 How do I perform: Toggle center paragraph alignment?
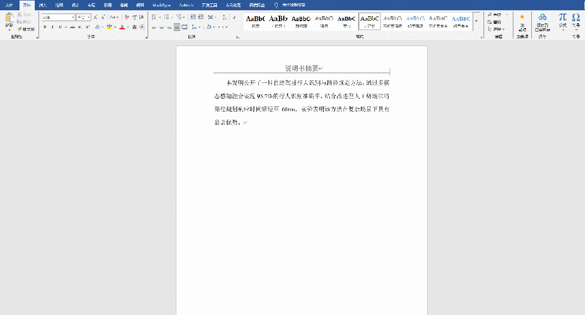(x=162, y=27)
